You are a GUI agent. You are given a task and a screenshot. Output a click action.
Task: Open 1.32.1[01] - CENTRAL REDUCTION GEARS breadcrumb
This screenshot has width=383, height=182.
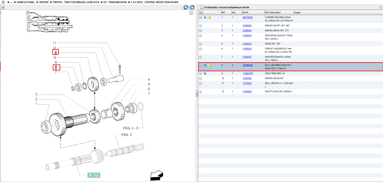click(x=155, y=2)
